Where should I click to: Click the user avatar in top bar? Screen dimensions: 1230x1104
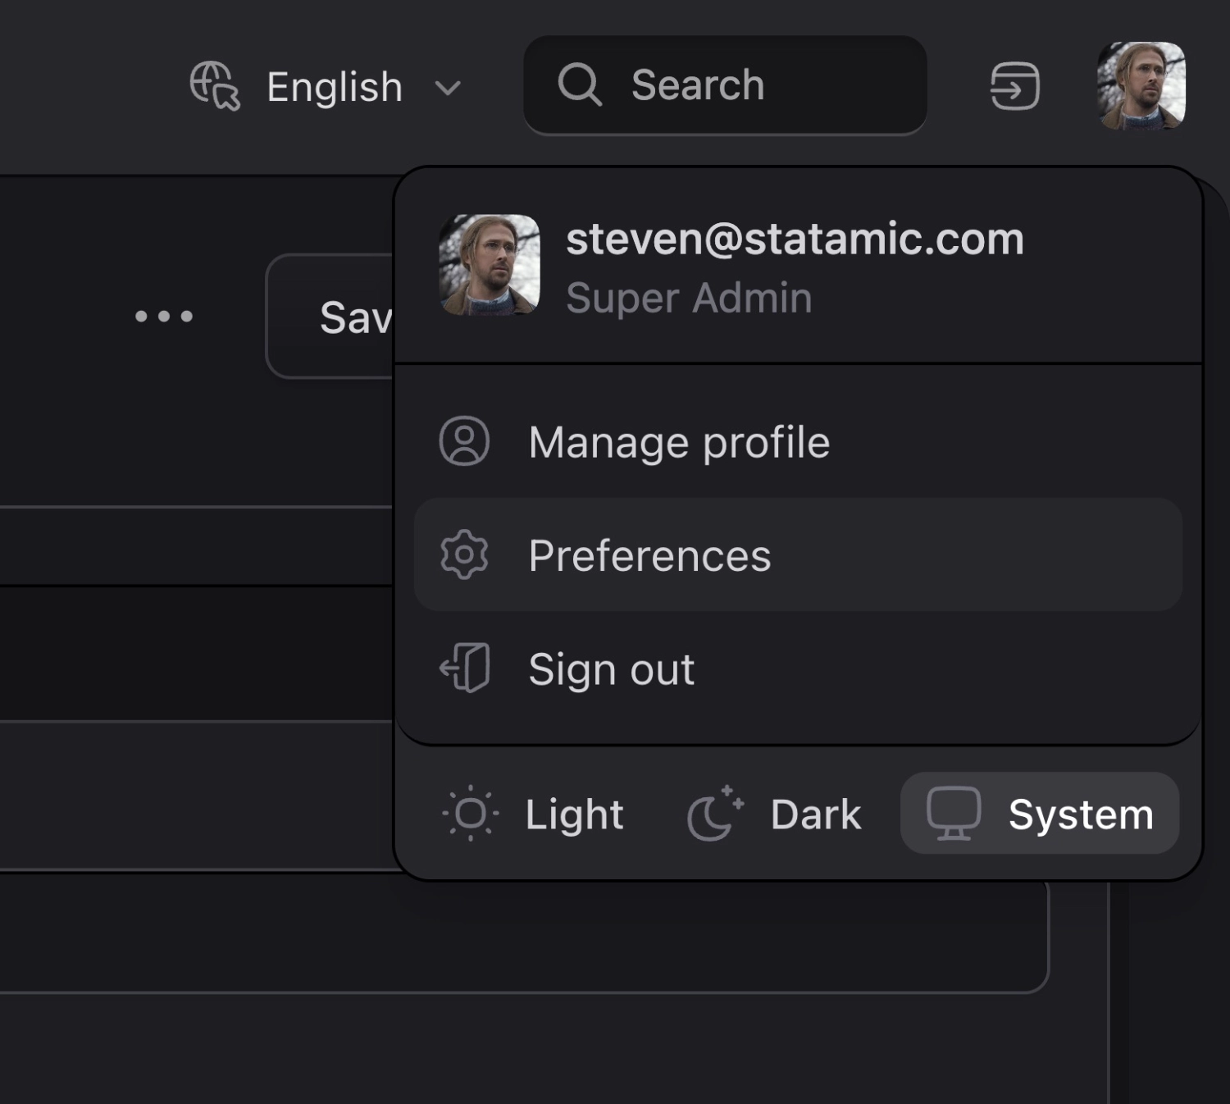1141,86
